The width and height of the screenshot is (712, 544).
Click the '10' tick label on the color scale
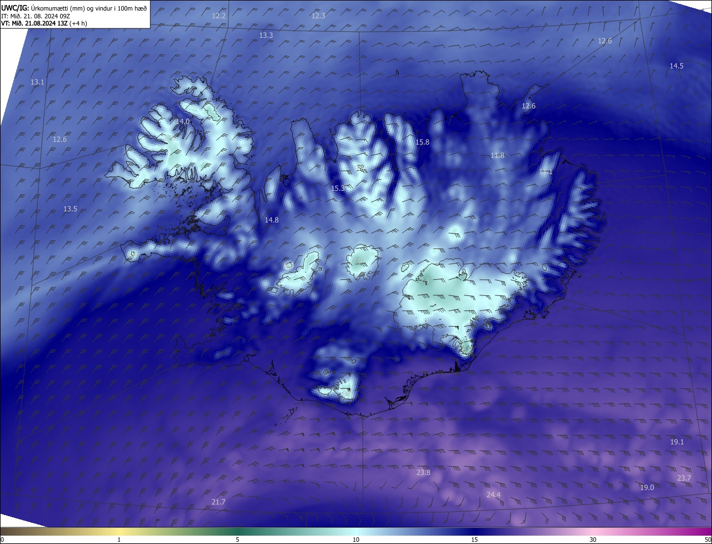(x=356, y=540)
